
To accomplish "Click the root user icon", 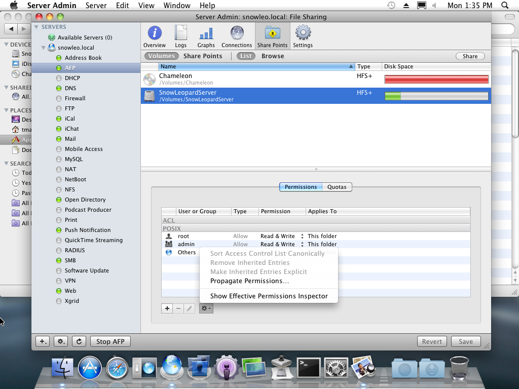I will [x=169, y=236].
